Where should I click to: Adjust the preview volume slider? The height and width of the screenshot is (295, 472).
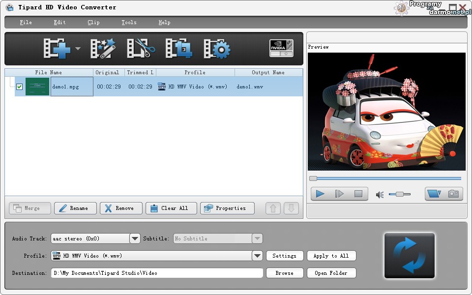pos(399,194)
